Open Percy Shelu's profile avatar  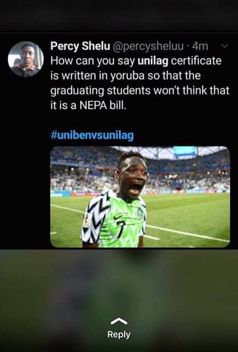pos(26,59)
